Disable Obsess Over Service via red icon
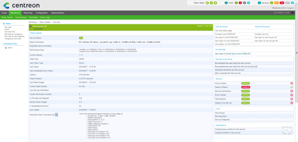 point(292,103)
